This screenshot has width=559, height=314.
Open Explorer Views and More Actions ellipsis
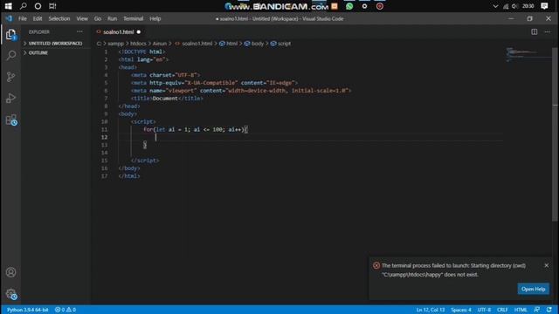click(79, 31)
